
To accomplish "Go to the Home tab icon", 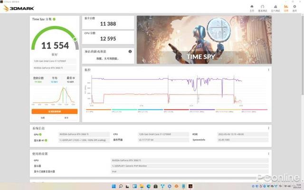I will coord(252,8).
